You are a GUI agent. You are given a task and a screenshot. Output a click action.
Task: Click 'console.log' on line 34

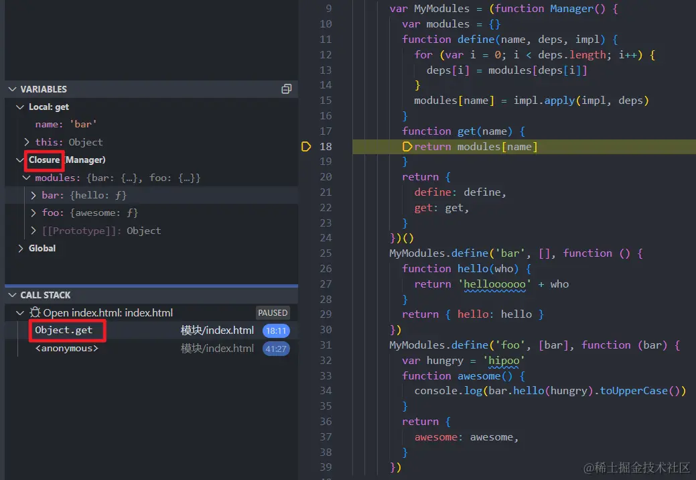tap(448, 391)
